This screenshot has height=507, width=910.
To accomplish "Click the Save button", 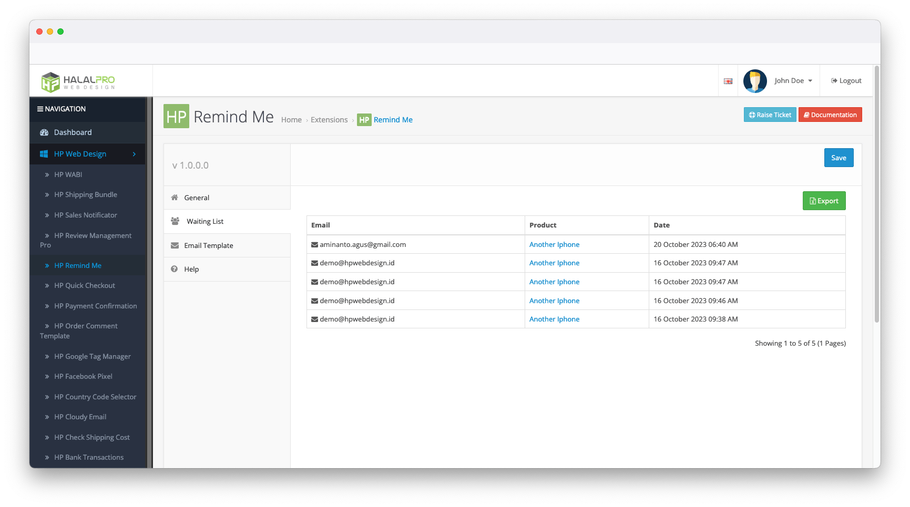I will 839,158.
